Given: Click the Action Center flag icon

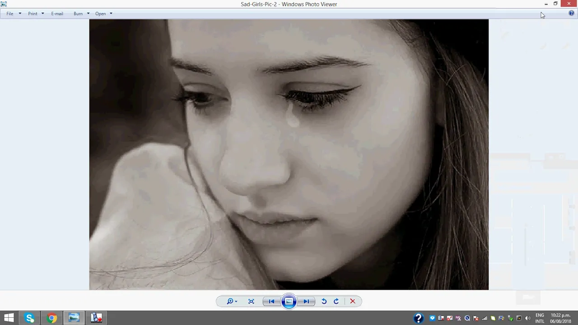Looking at the screenshot, I should (x=476, y=318).
